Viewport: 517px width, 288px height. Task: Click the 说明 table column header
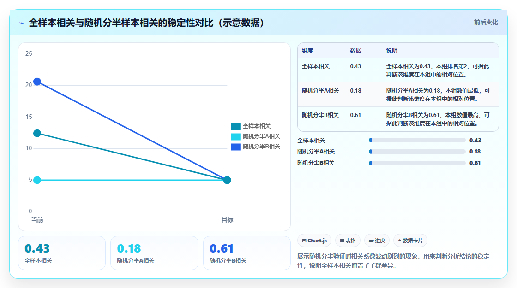(x=392, y=51)
